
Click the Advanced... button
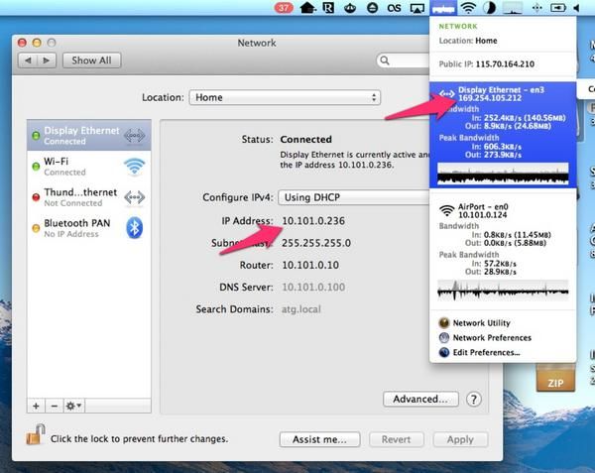[x=419, y=399]
